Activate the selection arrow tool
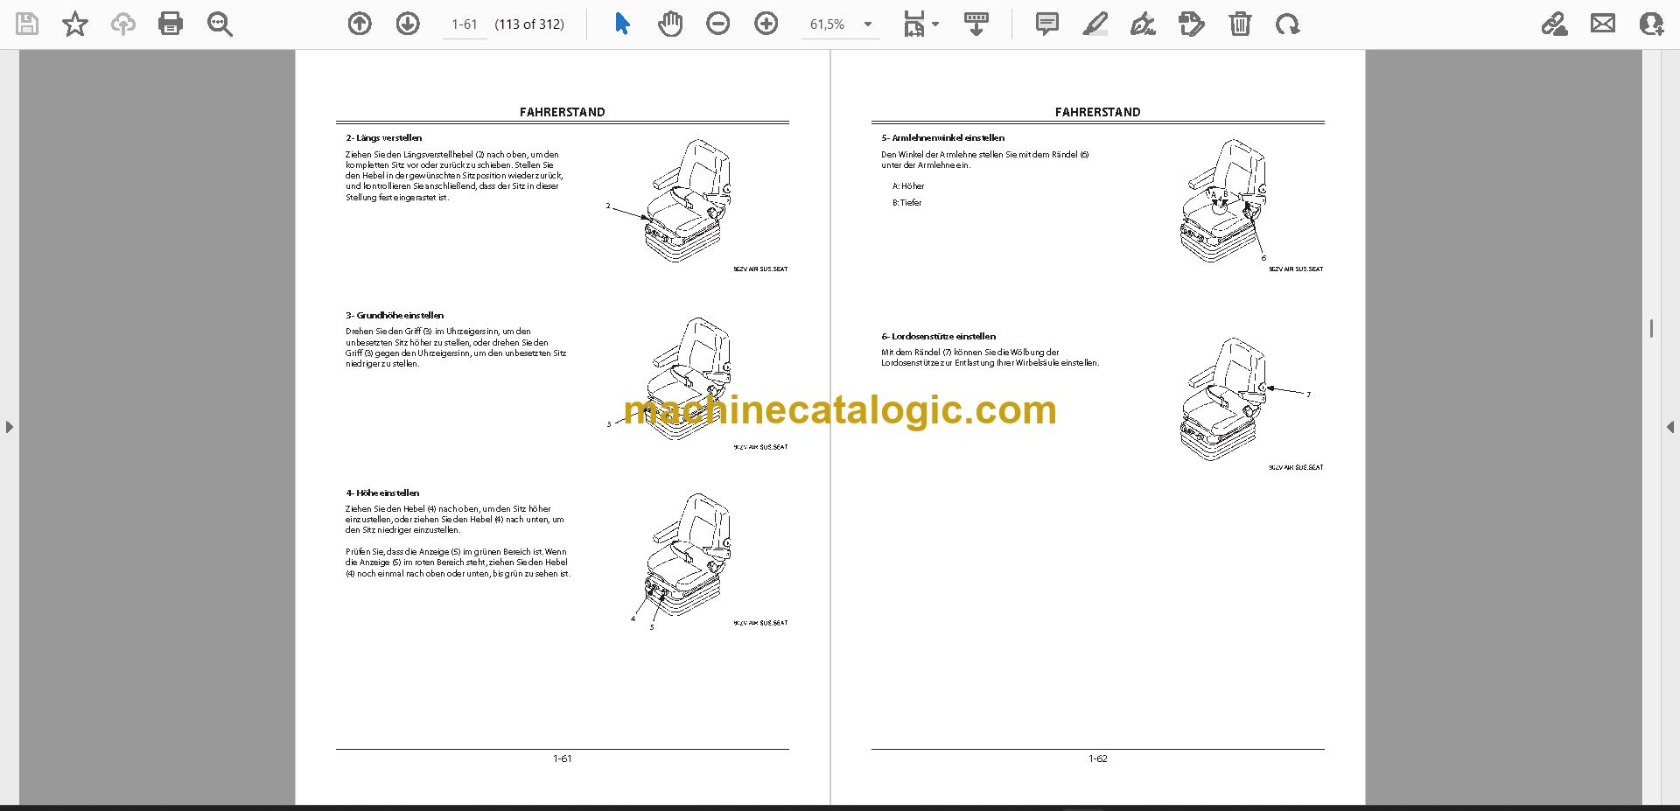 (622, 24)
